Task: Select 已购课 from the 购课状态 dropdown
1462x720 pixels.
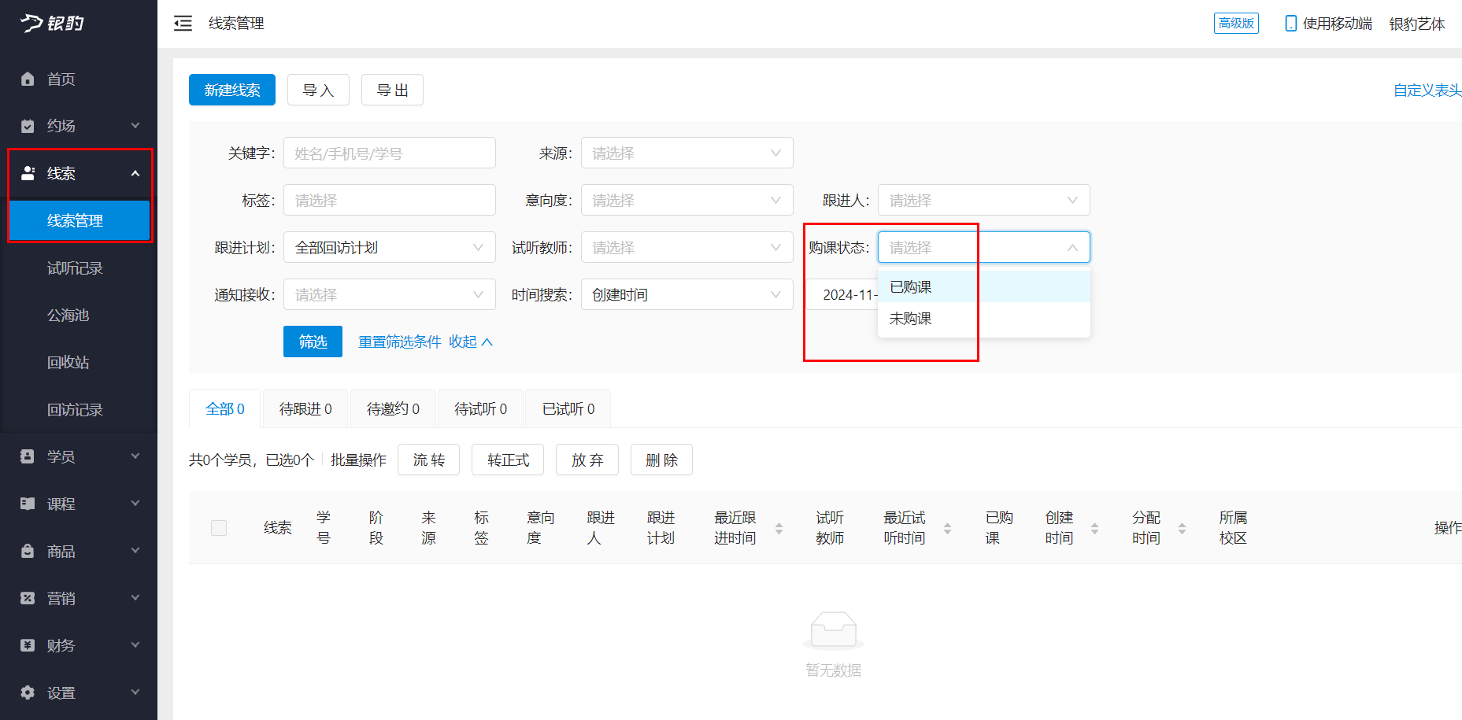Action: coord(910,286)
